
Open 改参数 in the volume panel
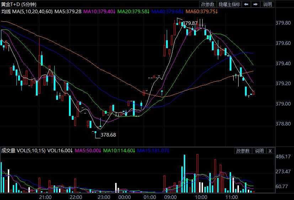pos(244,151)
